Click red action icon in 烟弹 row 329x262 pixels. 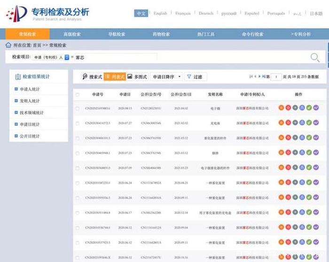point(288,153)
